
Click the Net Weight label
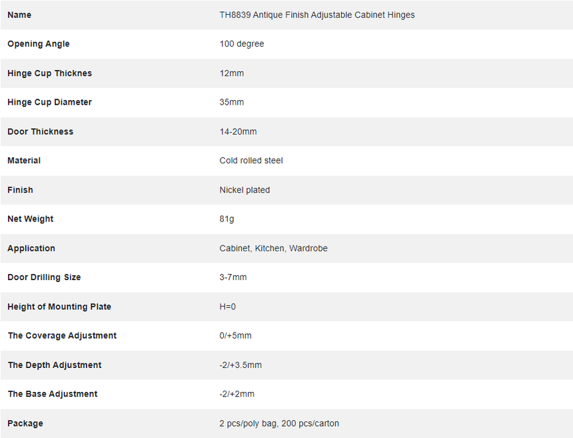[31, 219]
